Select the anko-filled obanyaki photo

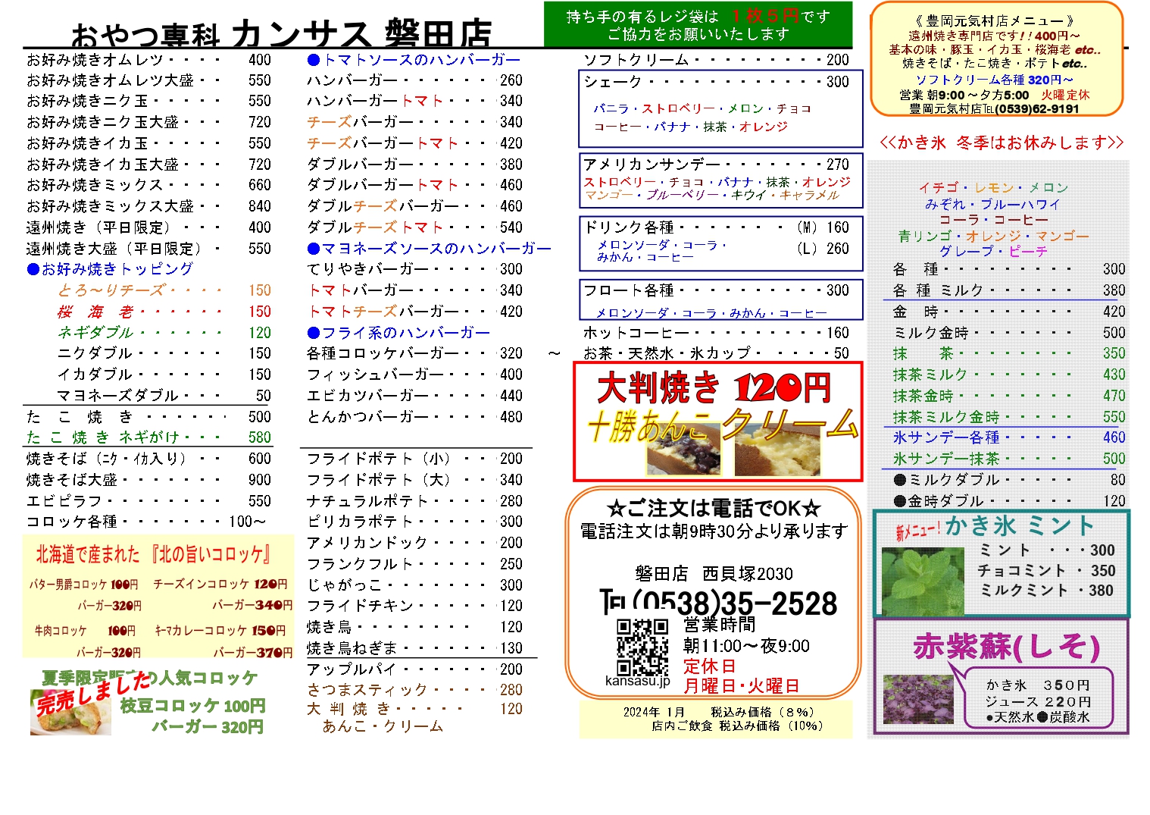pyautogui.click(x=683, y=449)
